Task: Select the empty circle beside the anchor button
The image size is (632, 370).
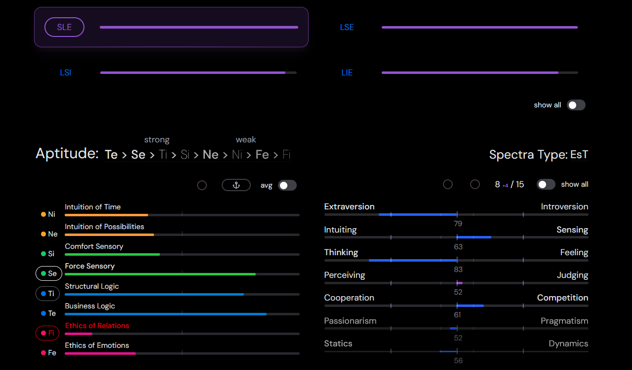Action: [x=202, y=185]
